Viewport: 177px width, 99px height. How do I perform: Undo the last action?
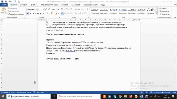click(x=10, y=2)
